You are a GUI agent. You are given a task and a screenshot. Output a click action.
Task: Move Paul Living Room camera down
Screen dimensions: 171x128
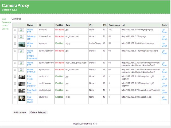(165, 100)
